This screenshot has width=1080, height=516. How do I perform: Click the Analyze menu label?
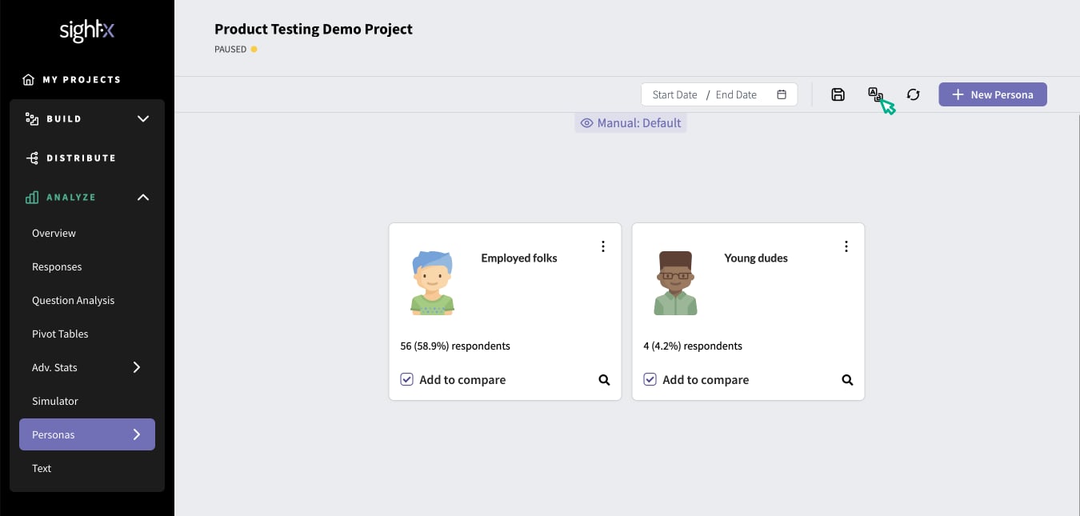pyautogui.click(x=71, y=197)
